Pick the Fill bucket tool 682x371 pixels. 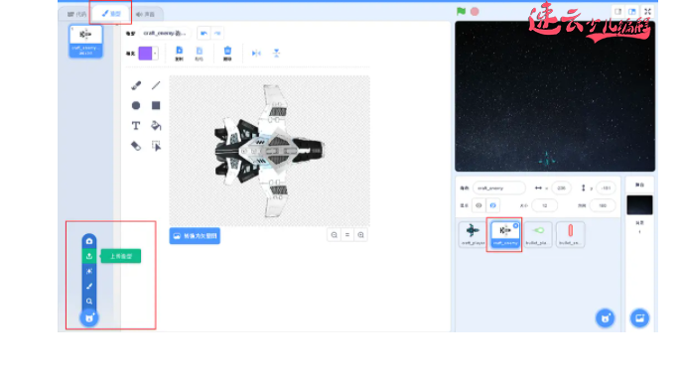(156, 126)
